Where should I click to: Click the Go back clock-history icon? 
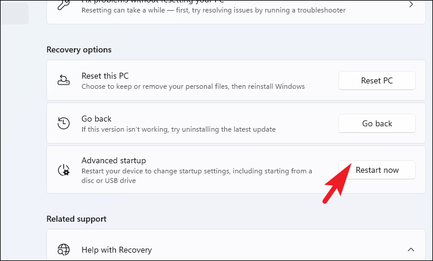[64, 123]
